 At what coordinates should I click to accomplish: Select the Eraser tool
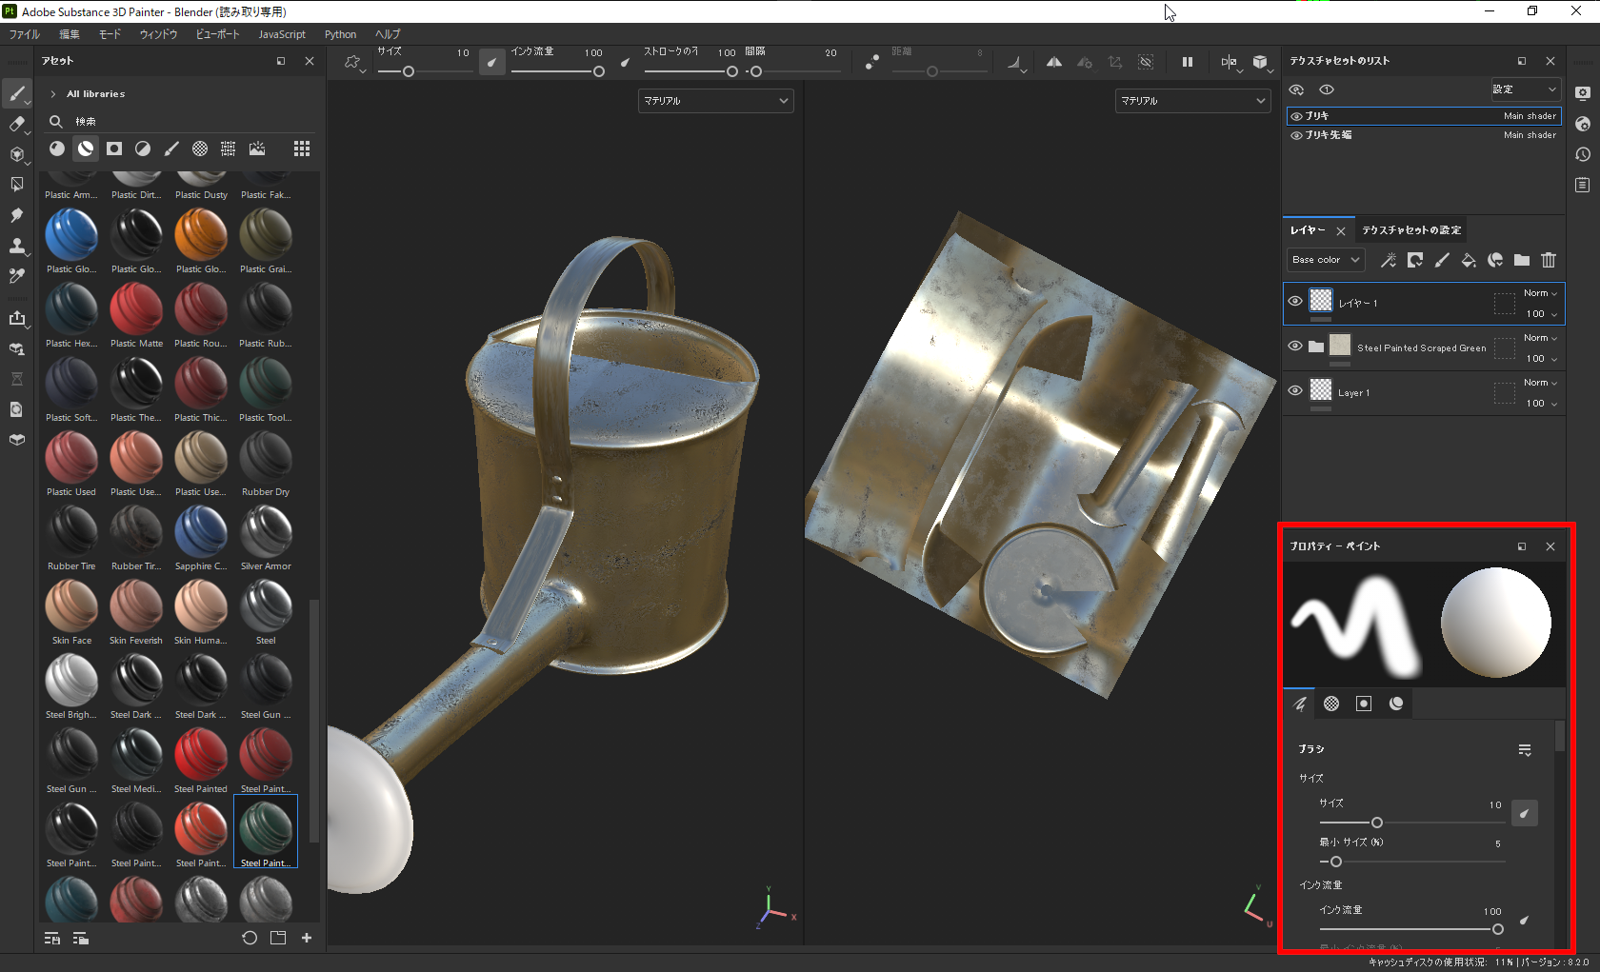pos(17,124)
